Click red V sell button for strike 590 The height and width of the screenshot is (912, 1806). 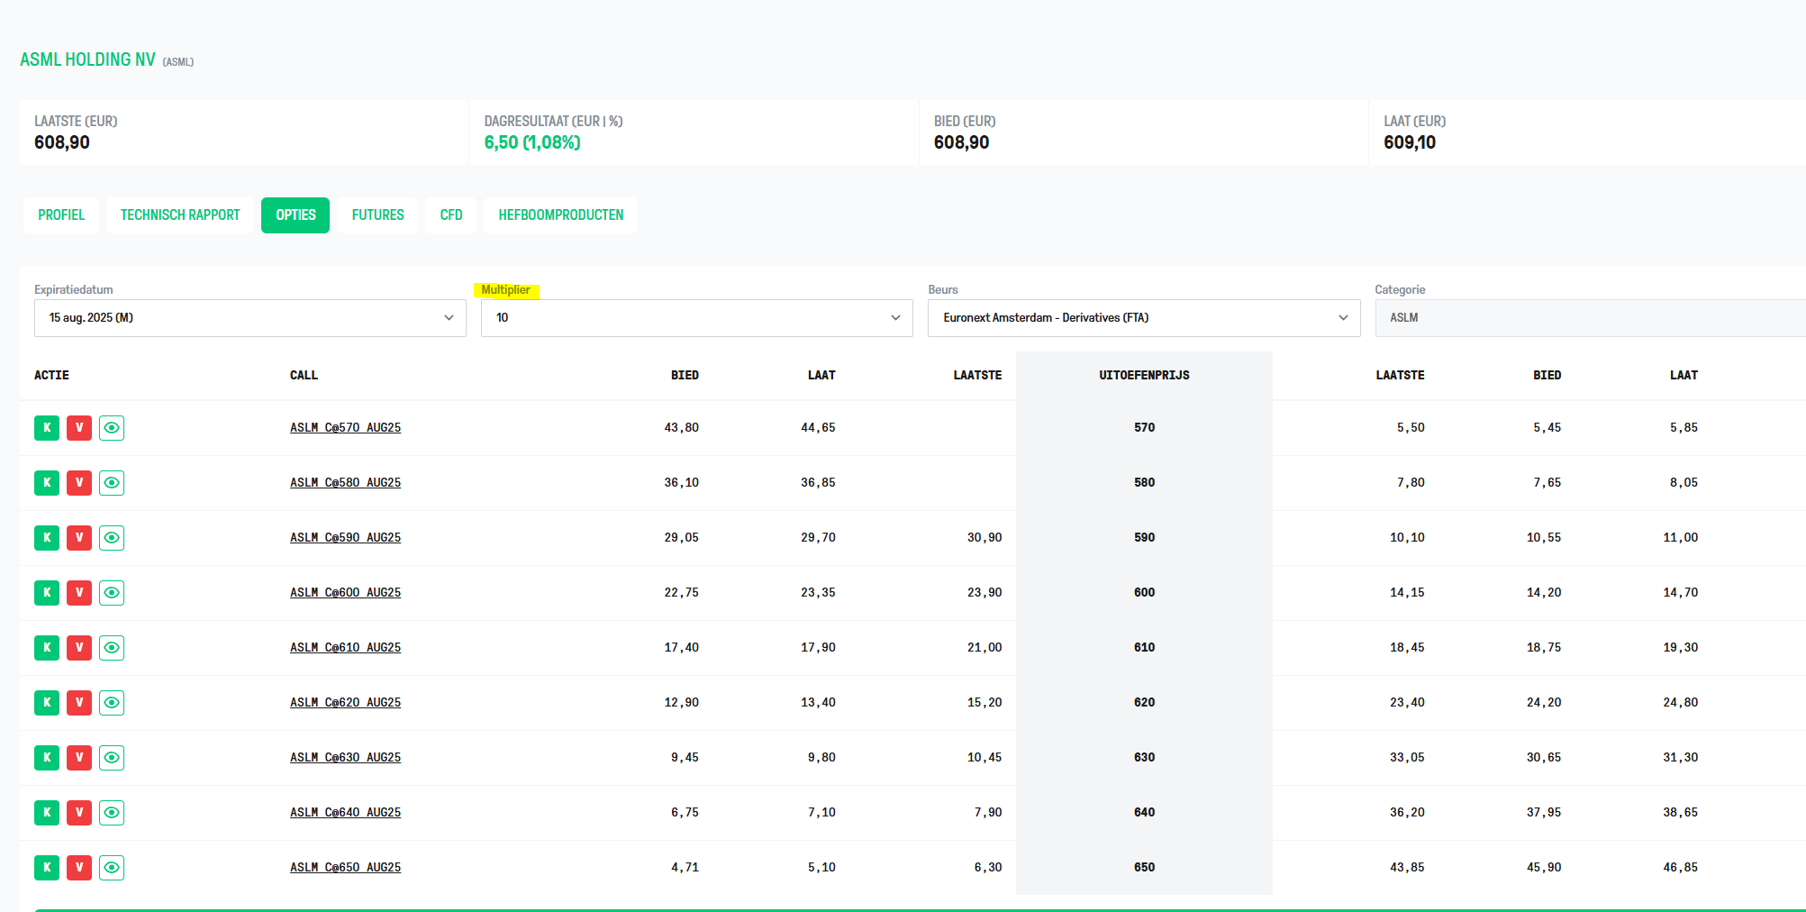tap(79, 538)
